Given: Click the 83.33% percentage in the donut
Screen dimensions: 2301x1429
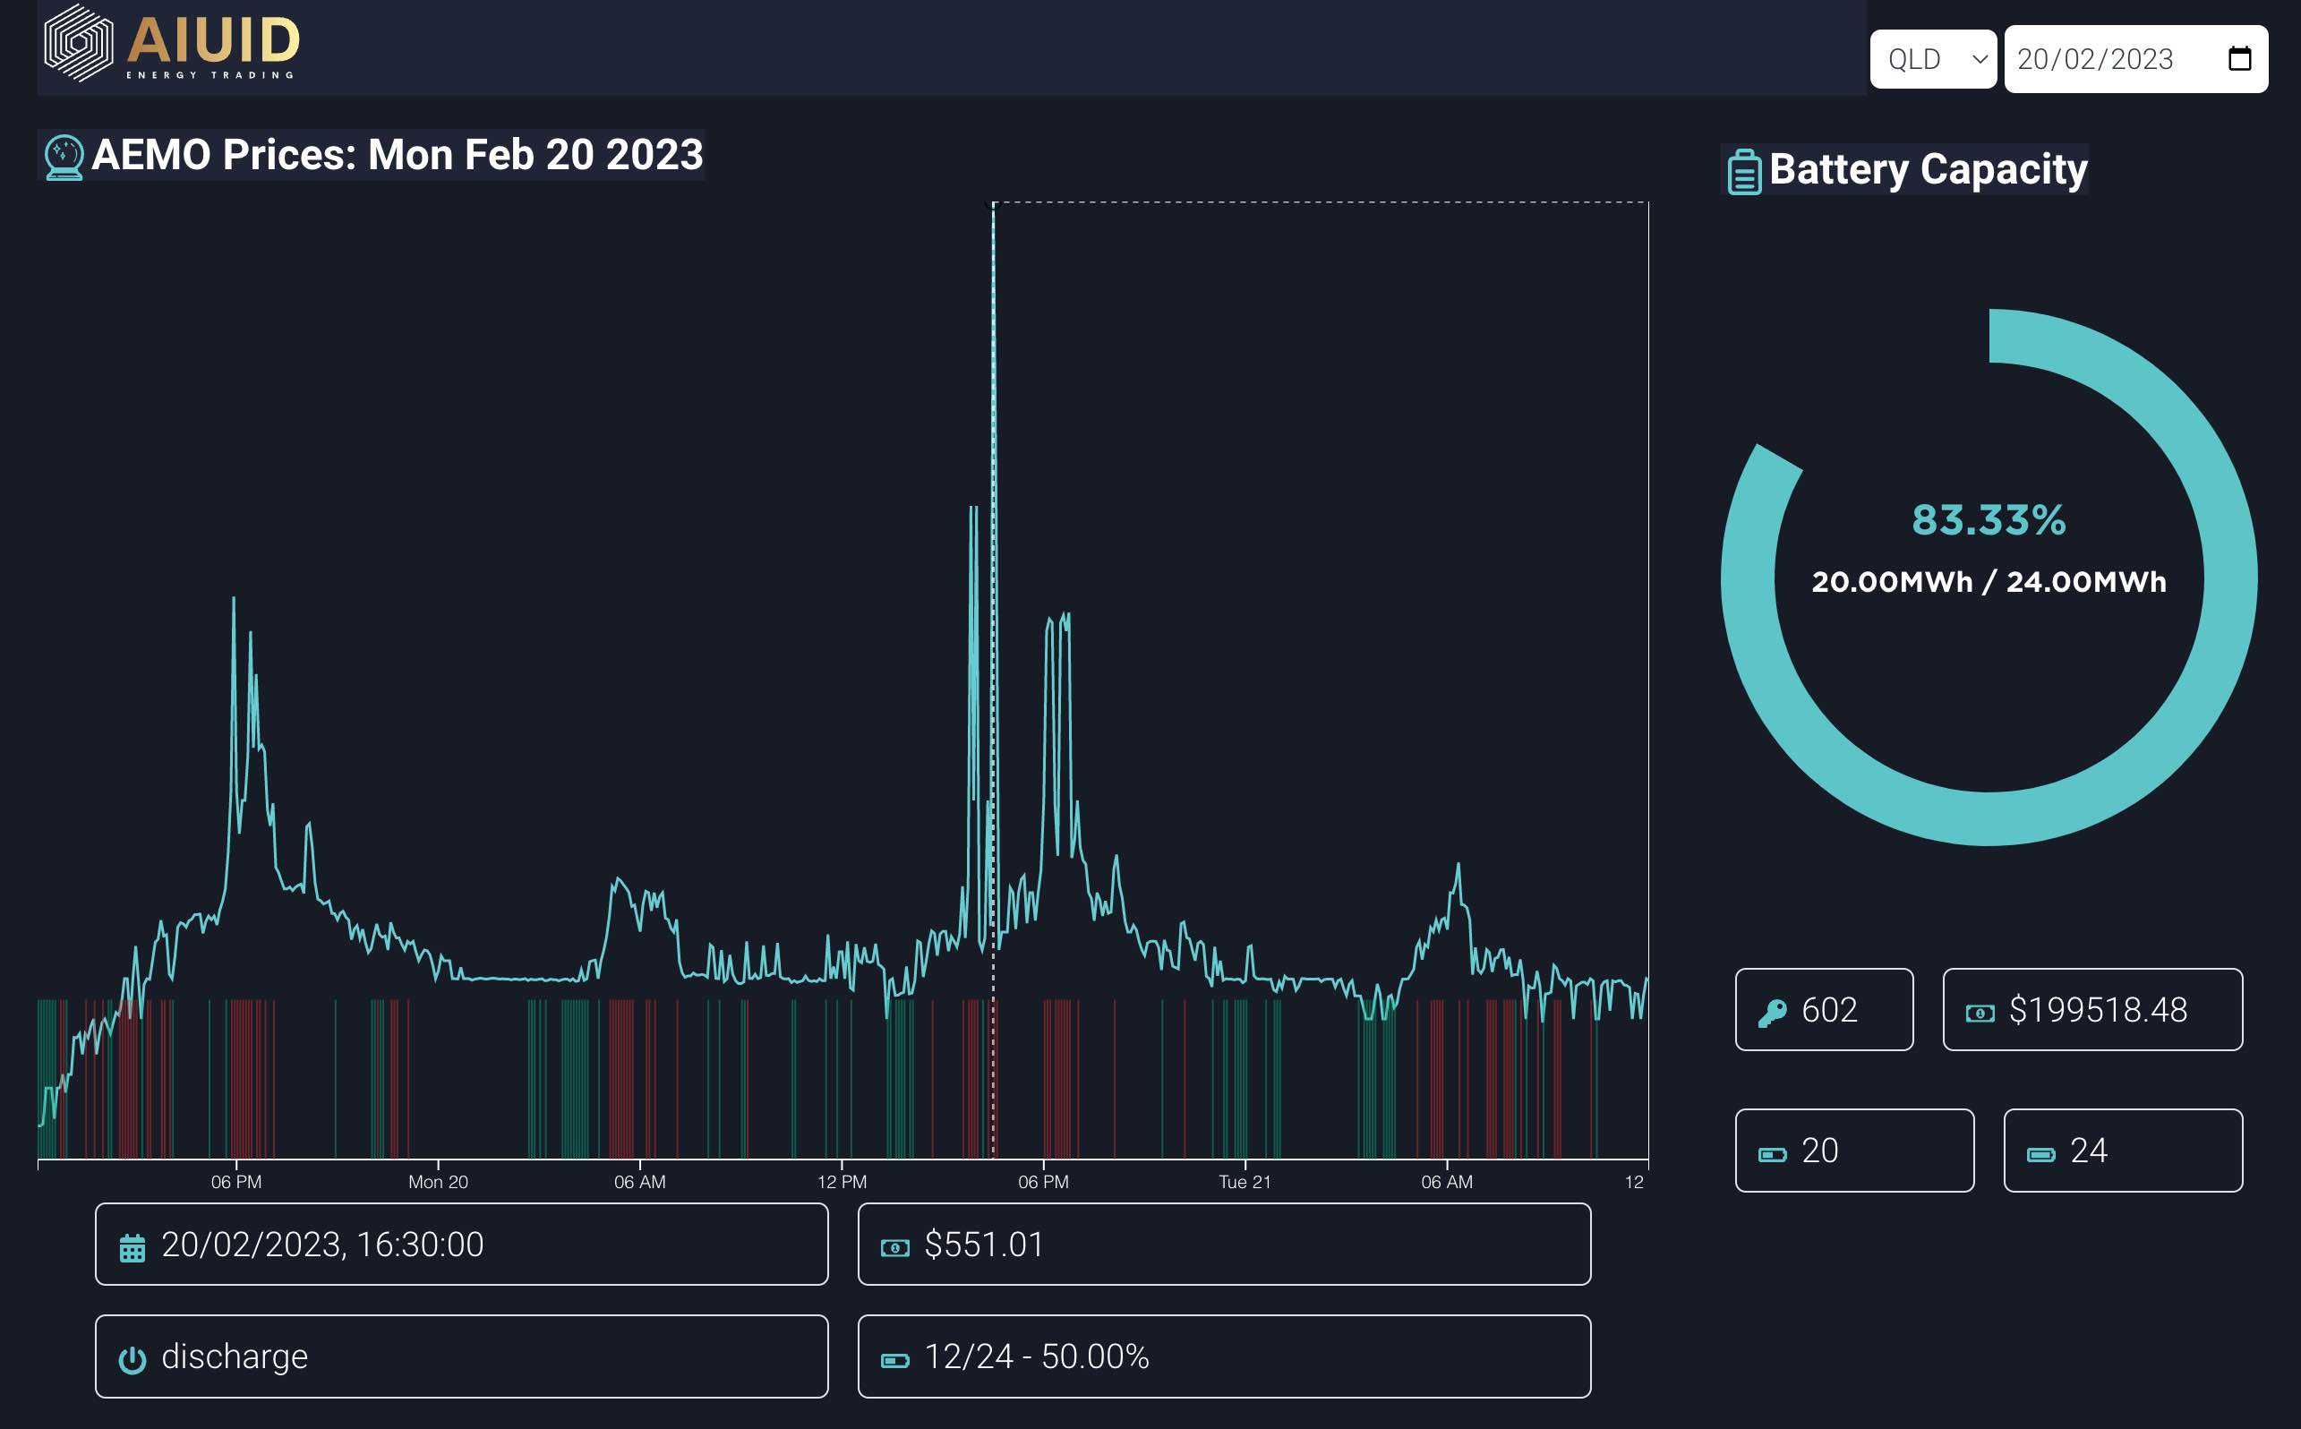Looking at the screenshot, I should [x=1989, y=520].
